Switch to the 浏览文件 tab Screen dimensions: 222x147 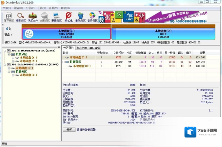pyautogui.click(x=81, y=48)
